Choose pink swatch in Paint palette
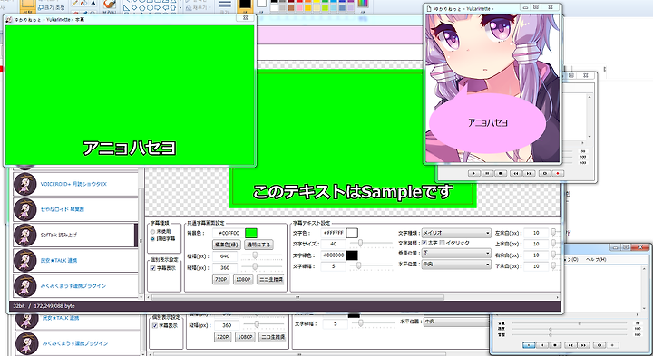The image size is (653, 356). pyautogui.click(x=299, y=7)
